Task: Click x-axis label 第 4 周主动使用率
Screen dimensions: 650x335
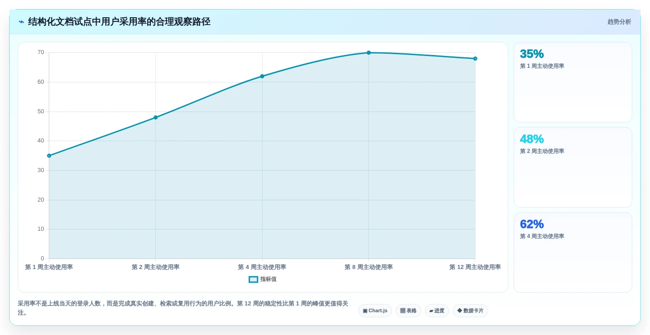Action: click(262, 267)
